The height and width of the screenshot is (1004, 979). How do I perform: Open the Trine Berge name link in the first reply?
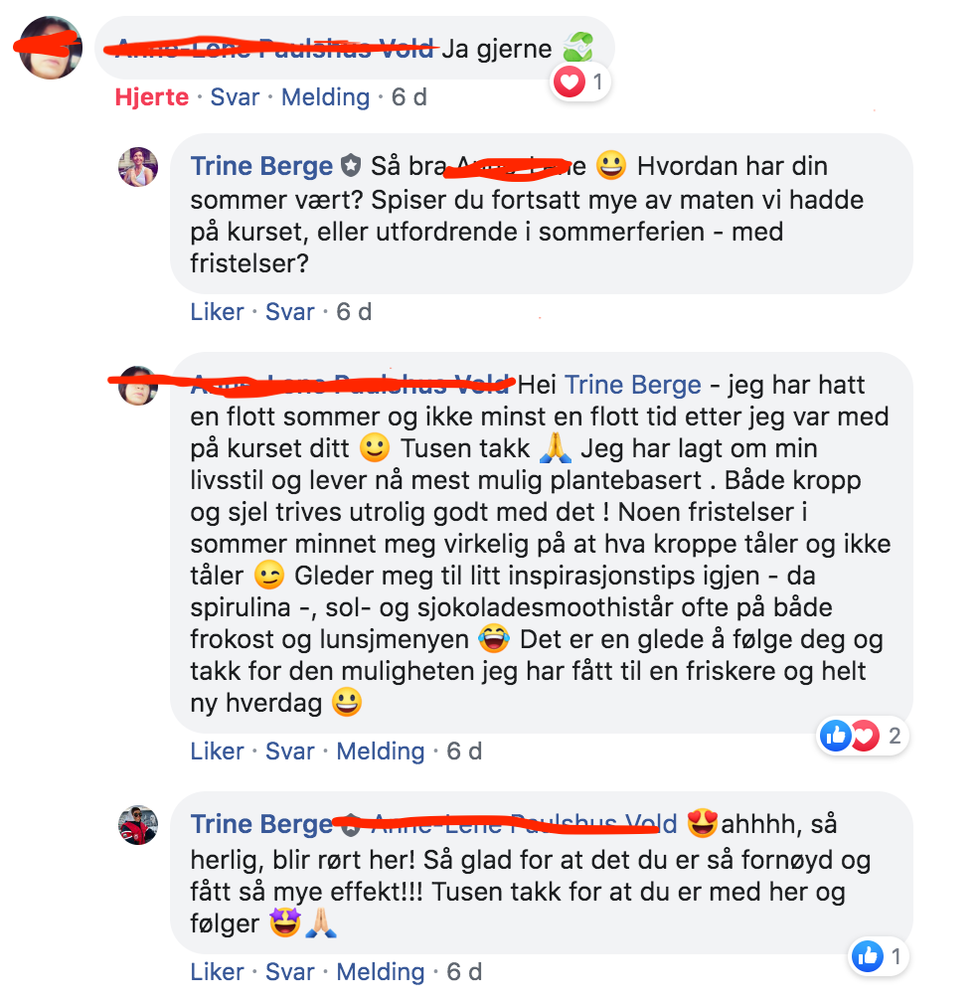pos(261,166)
